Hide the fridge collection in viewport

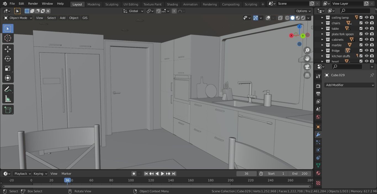(x=367, y=50)
